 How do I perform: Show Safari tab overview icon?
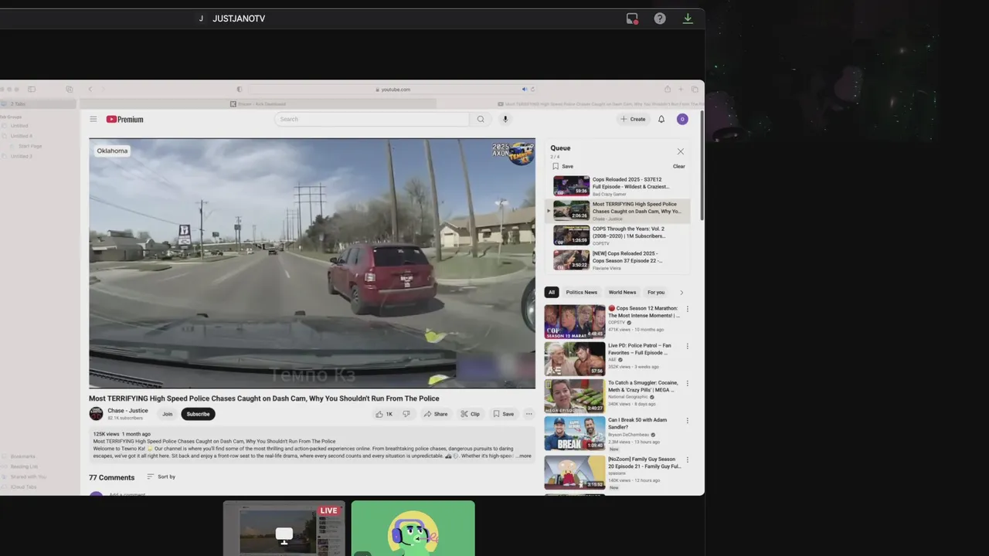point(695,90)
